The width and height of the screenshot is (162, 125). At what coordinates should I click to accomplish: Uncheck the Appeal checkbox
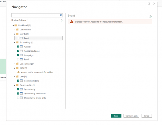point(18,47)
